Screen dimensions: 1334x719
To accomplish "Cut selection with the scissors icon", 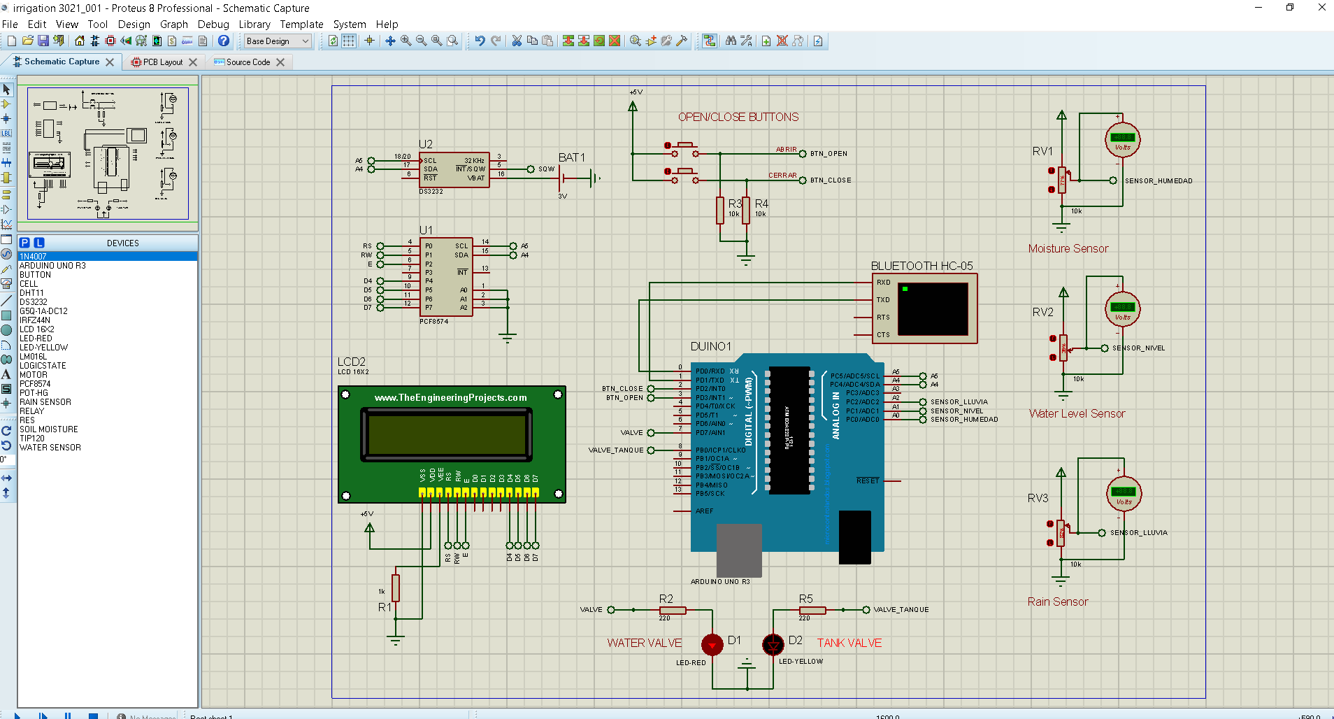I will pyautogui.click(x=517, y=41).
